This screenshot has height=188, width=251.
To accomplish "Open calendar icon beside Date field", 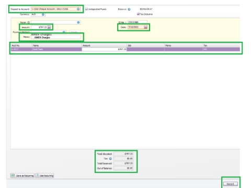I will 145,27.
